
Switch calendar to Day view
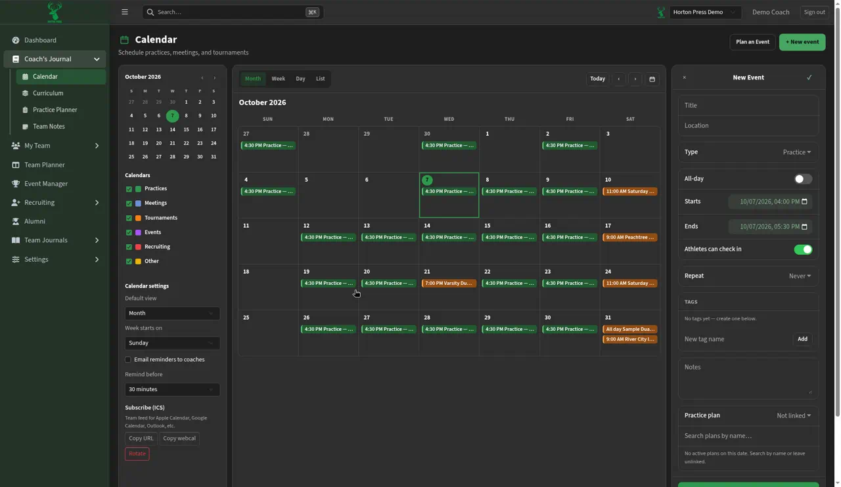pyautogui.click(x=300, y=79)
